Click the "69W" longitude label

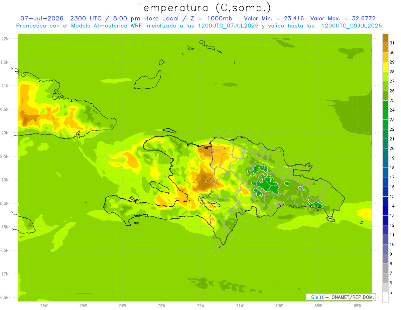point(318,305)
